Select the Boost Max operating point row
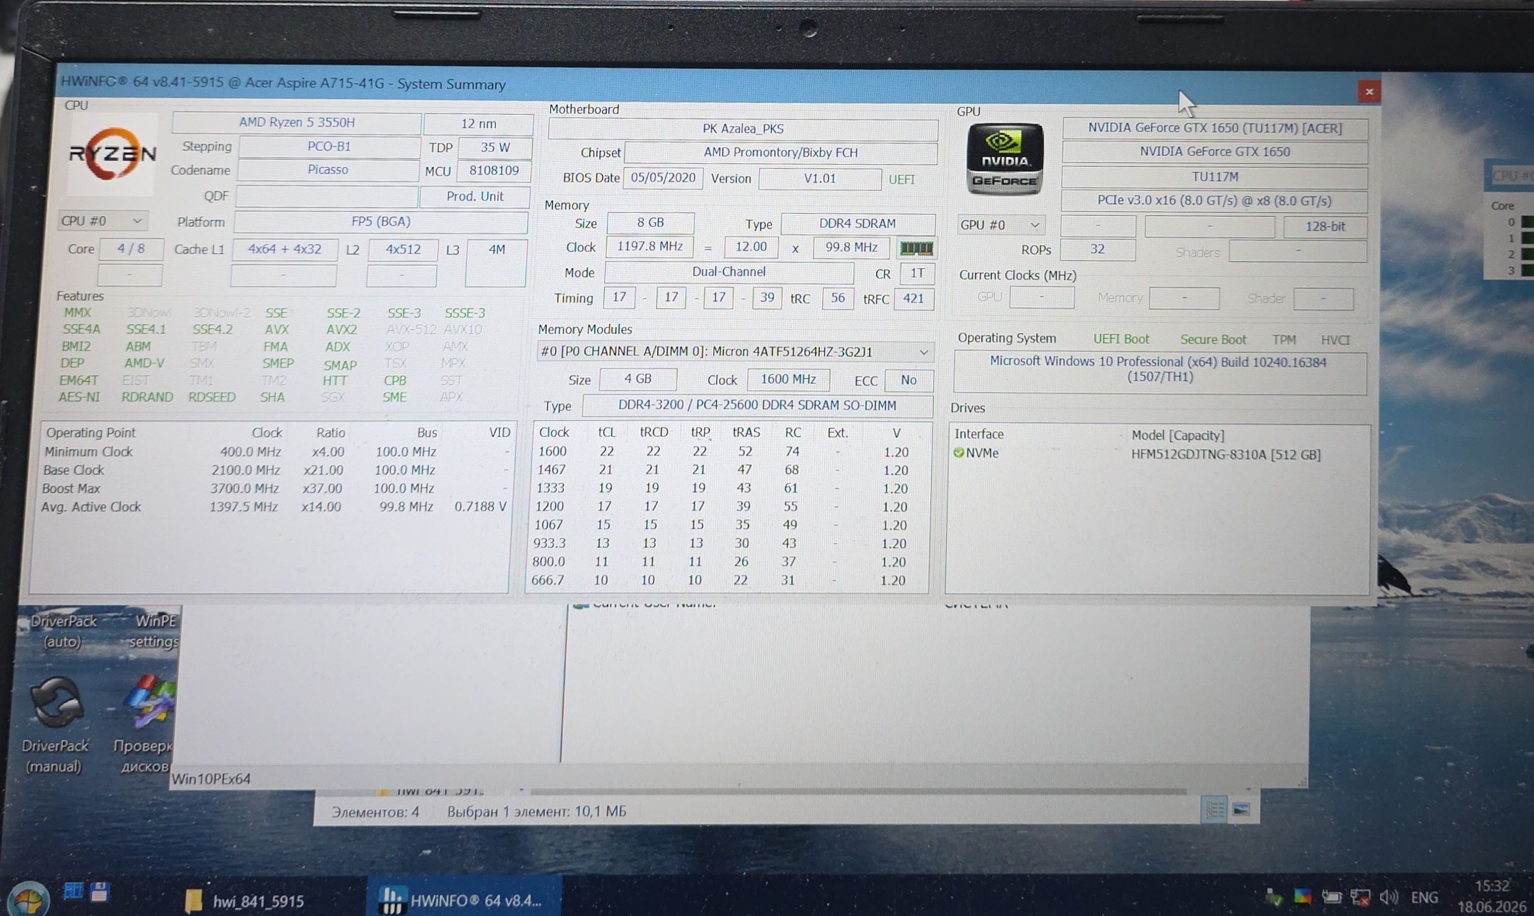Viewport: 1534px width, 916px height. click(x=275, y=489)
